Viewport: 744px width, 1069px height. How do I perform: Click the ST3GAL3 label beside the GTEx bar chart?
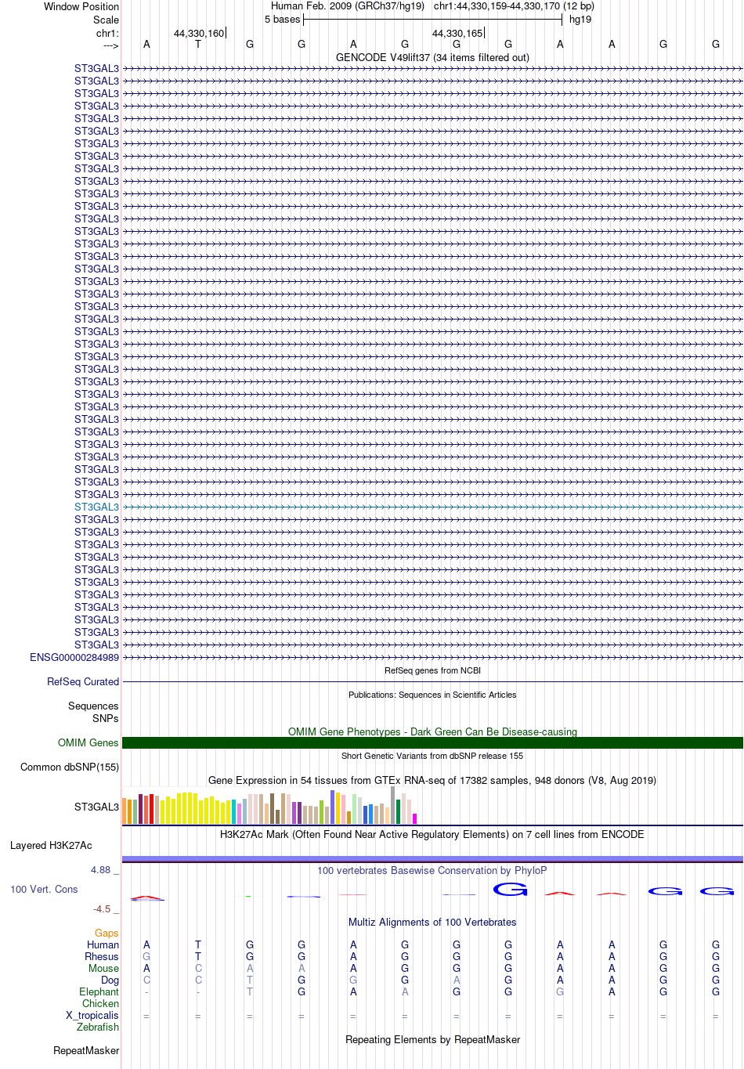click(x=96, y=807)
